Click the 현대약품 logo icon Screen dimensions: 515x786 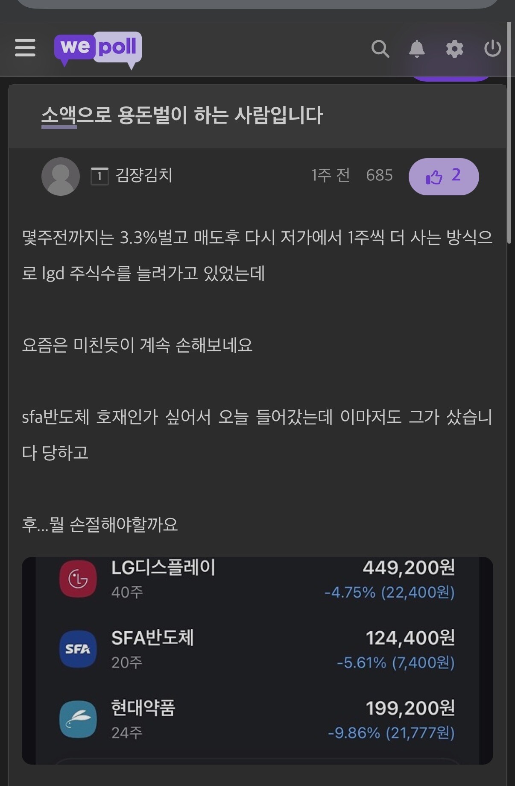click(x=78, y=719)
